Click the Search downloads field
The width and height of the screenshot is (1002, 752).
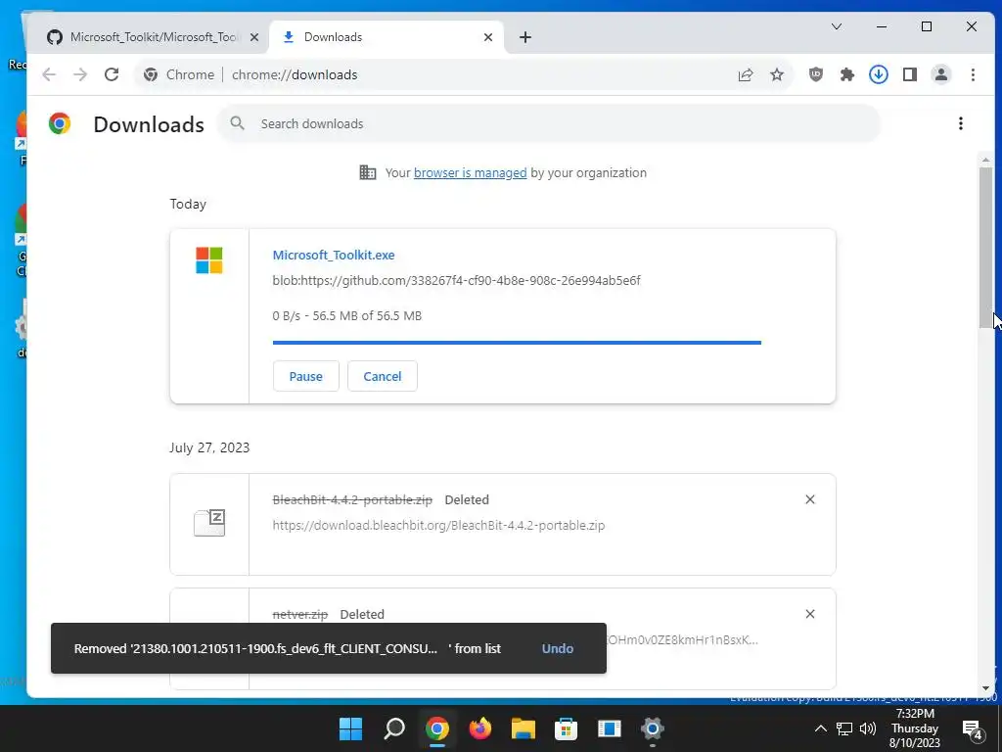pos(550,123)
